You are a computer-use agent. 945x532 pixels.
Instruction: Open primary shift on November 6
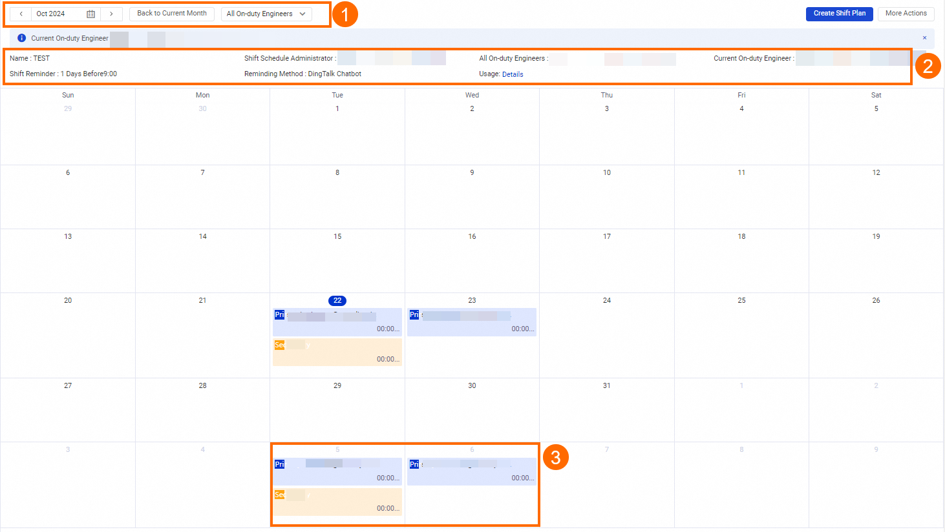(472, 471)
